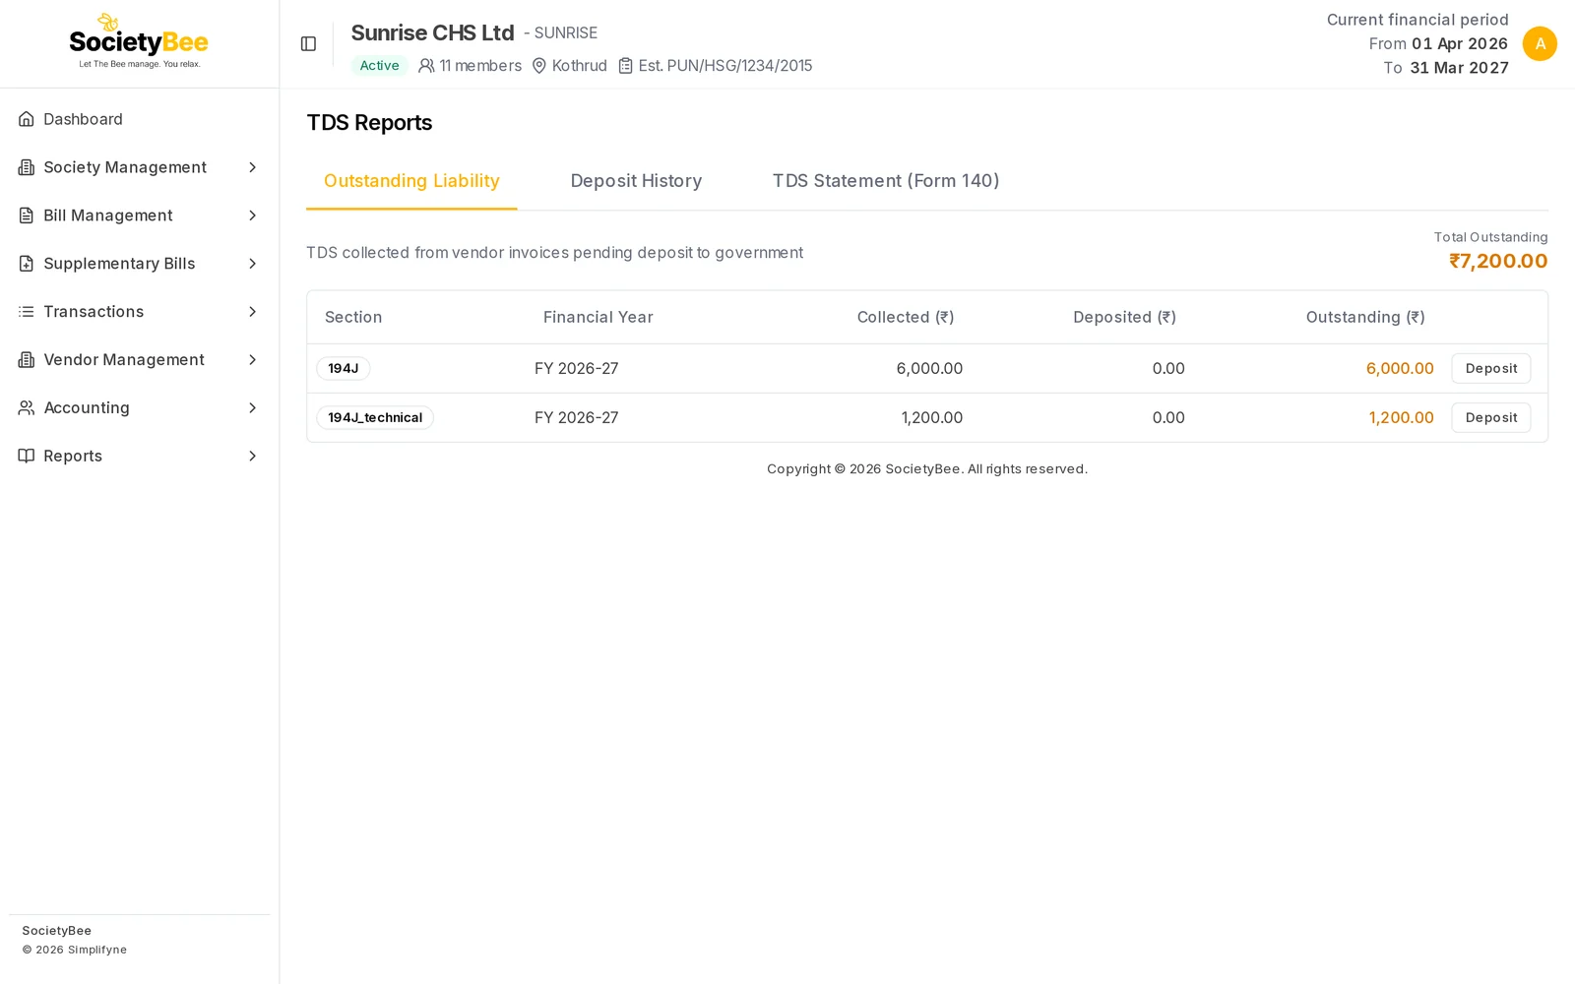
Task: Click the Transactions list icon
Action: tap(27, 312)
